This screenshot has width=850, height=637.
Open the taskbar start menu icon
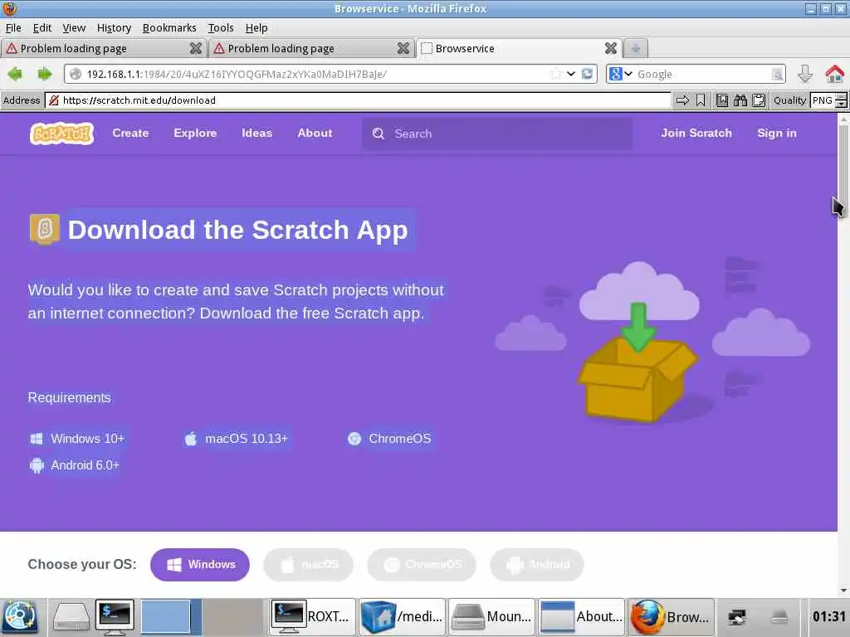[20, 617]
